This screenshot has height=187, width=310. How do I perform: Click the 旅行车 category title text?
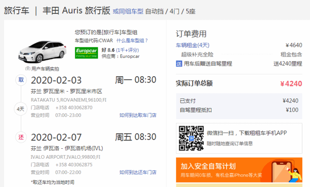click(16, 10)
